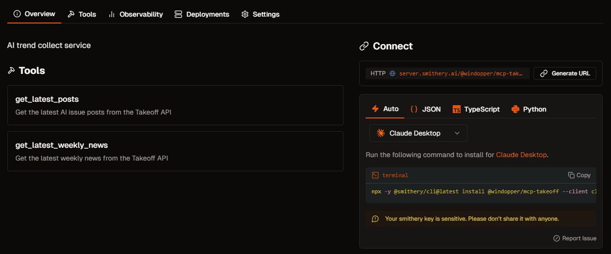Click the hammer icon beside Tools heading

[11, 70]
